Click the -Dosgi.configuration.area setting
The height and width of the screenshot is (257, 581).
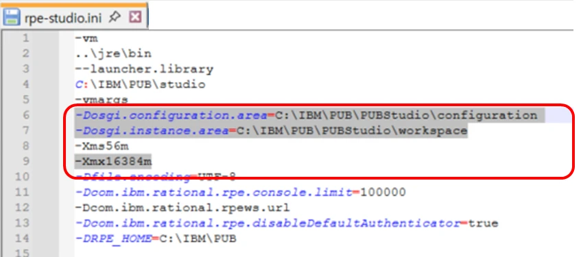[306, 115]
